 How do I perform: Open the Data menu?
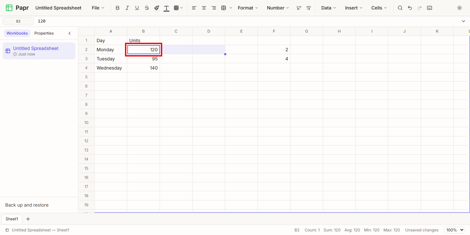point(329,8)
